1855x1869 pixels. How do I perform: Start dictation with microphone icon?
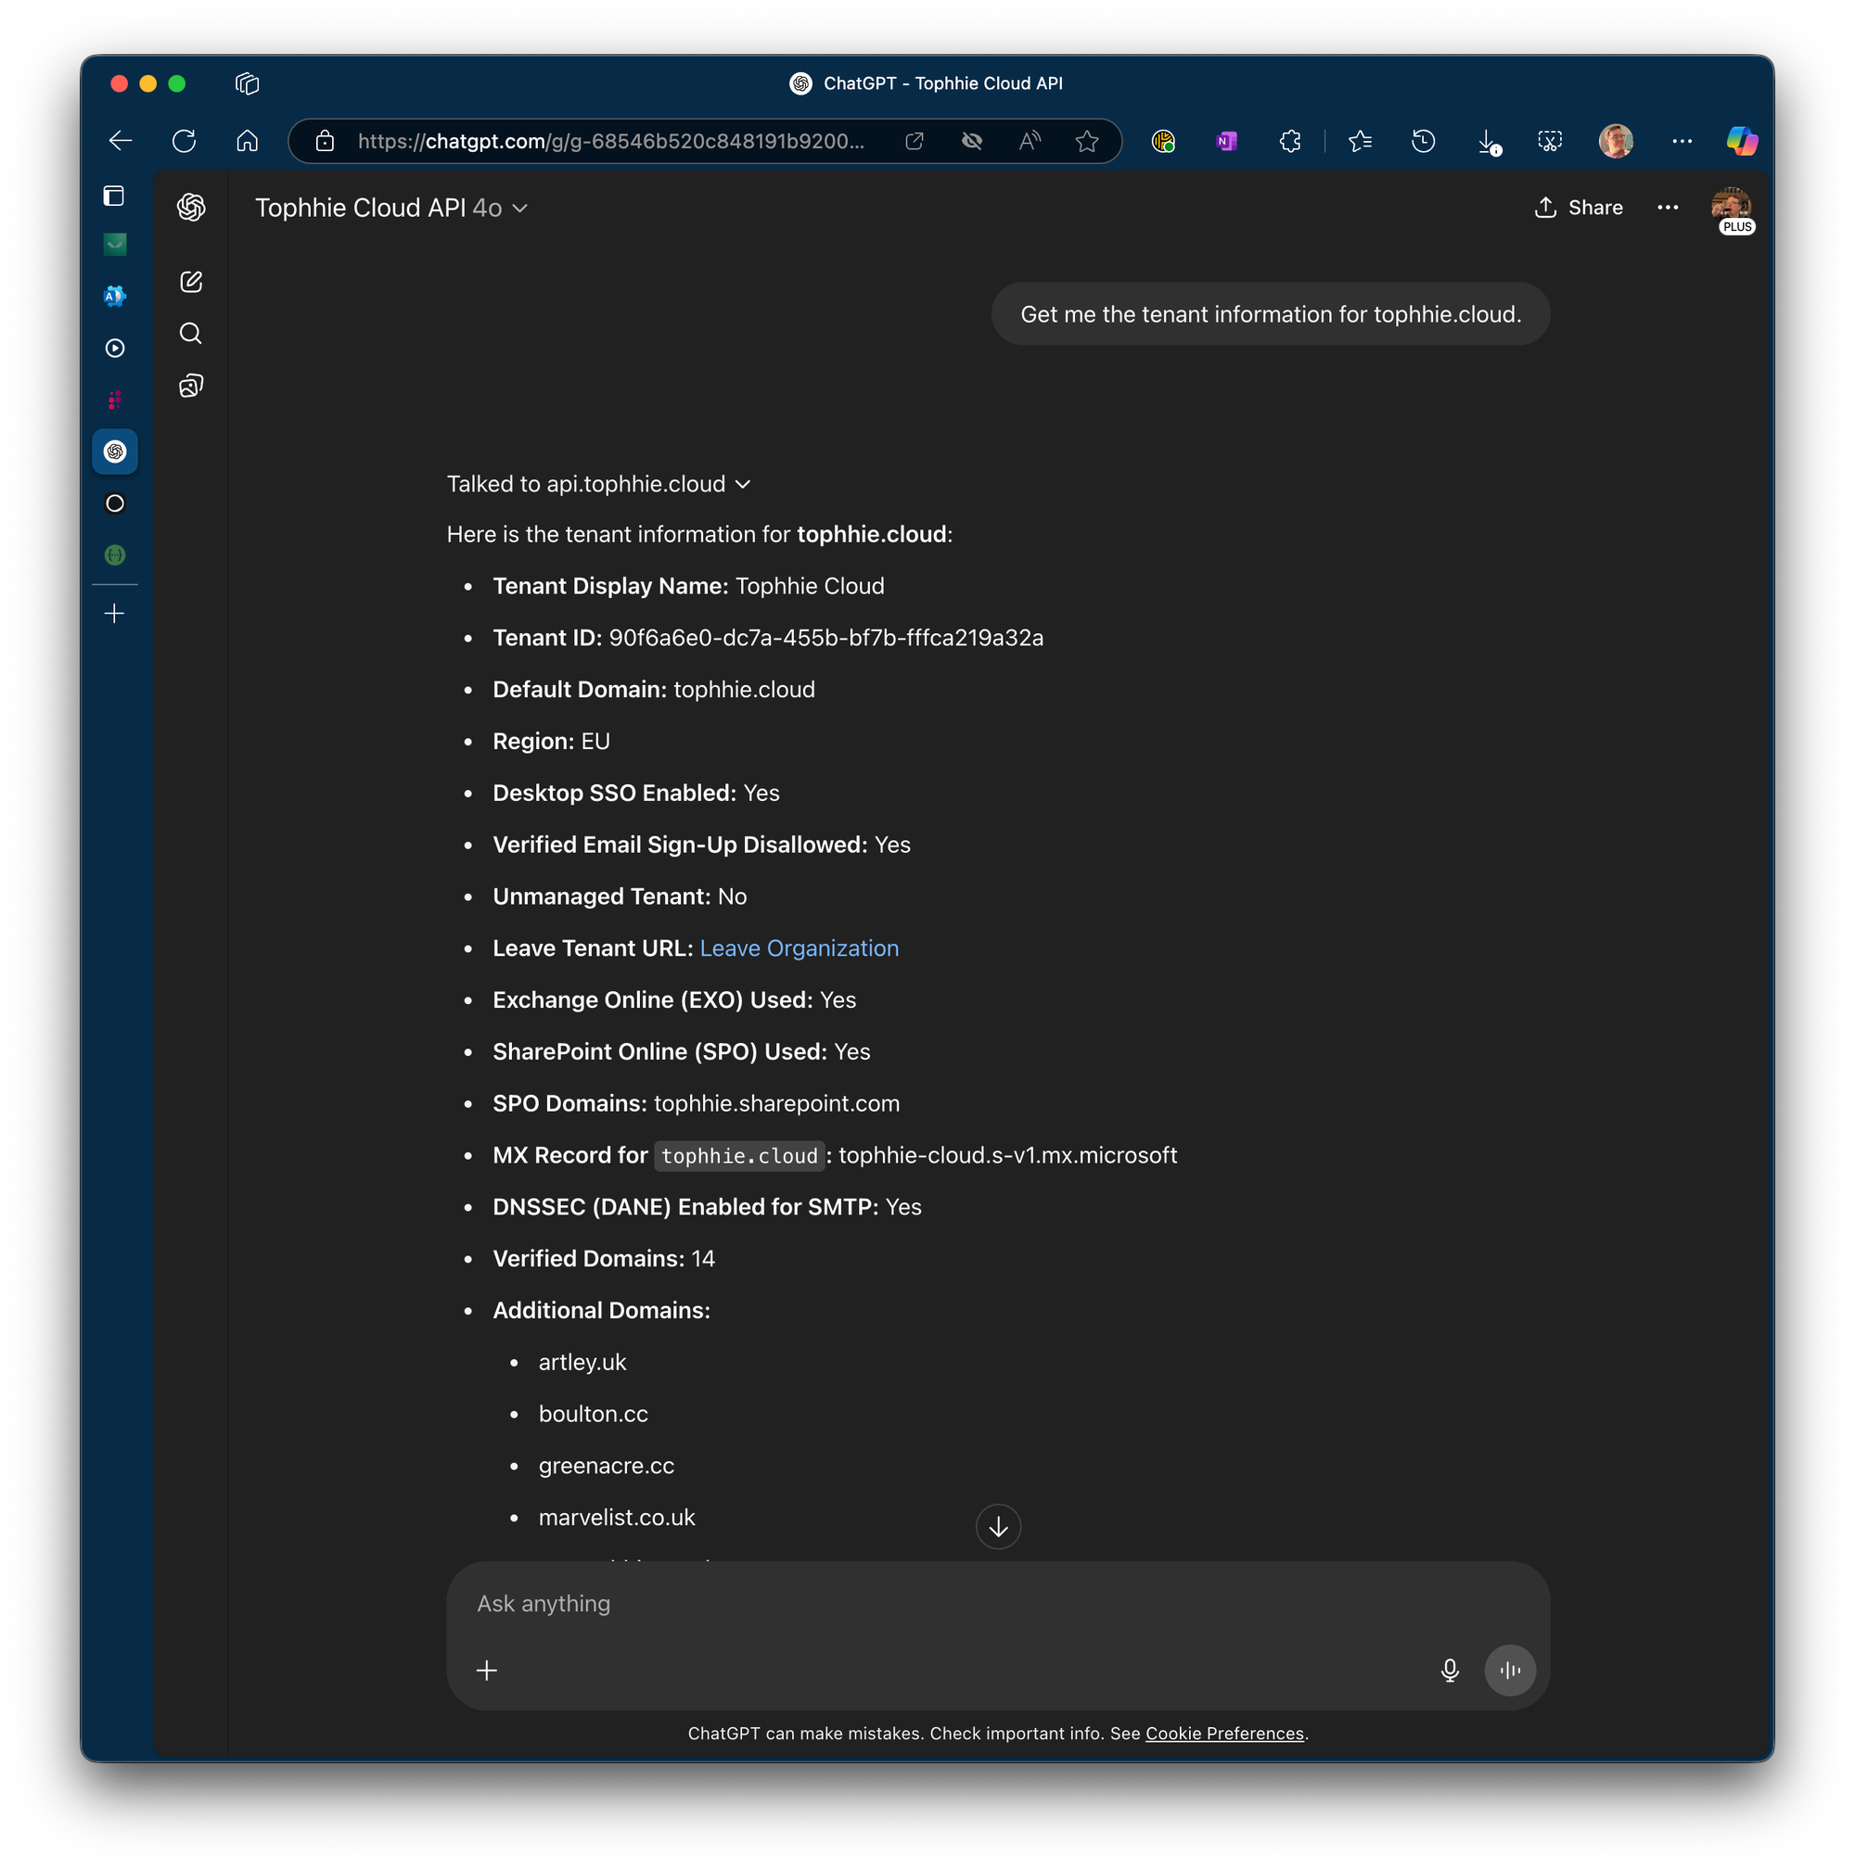pos(1450,1671)
